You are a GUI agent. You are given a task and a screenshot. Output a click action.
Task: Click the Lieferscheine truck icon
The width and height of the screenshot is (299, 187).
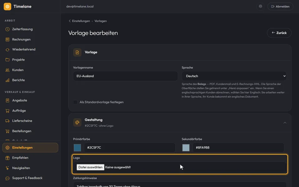coord(7,121)
